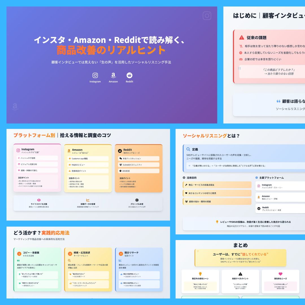Click the red warning triangle beside 従来の課題

coord(241,38)
